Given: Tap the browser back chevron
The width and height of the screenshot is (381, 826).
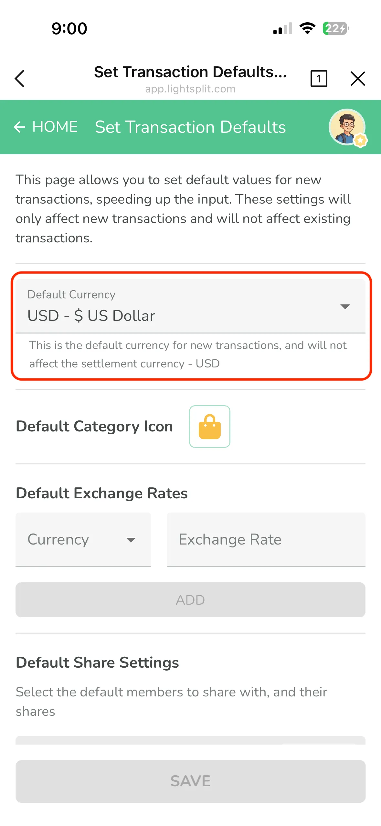Looking at the screenshot, I should click(20, 79).
